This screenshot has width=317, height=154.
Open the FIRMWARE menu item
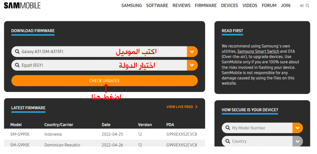pos(206,6)
